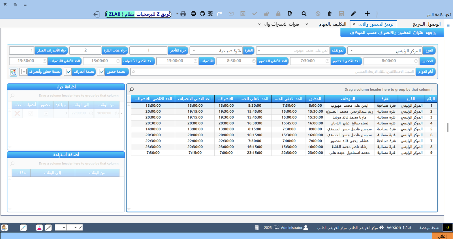The image size is (453, 239).
Task: Click the pink lab flask icon in status bar
Action: click(39, 228)
